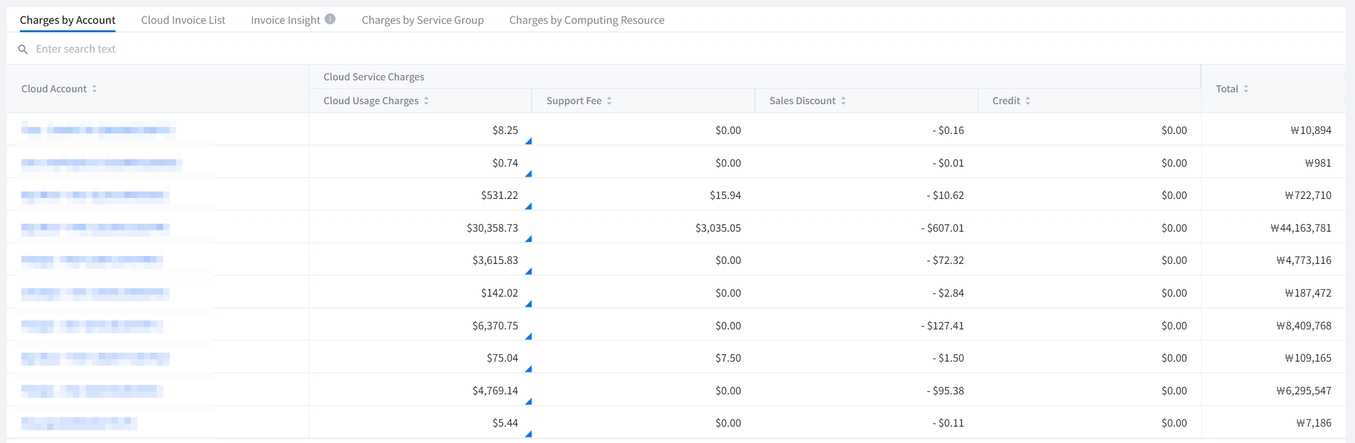Select the Charges by Account tab
Viewport: 1355px width, 443px height.
67,20
